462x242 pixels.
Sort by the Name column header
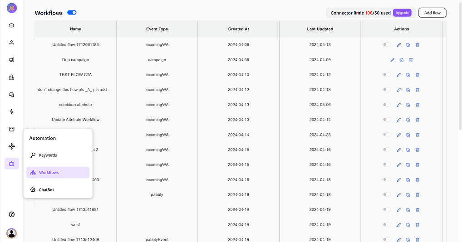click(x=75, y=29)
